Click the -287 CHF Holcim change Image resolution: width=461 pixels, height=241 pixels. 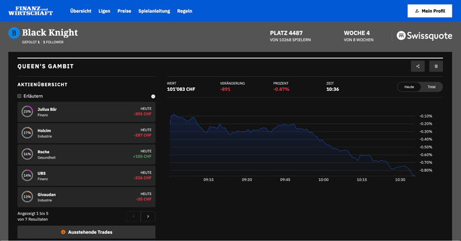(x=143, y=135)
